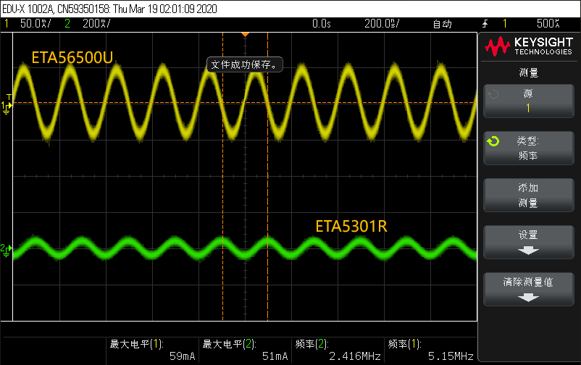Viewport: 581px width, 365px height.
Task: Click the green rotary knob icon beside 类型
Action: pyautogui.click(x=493, y=140)
